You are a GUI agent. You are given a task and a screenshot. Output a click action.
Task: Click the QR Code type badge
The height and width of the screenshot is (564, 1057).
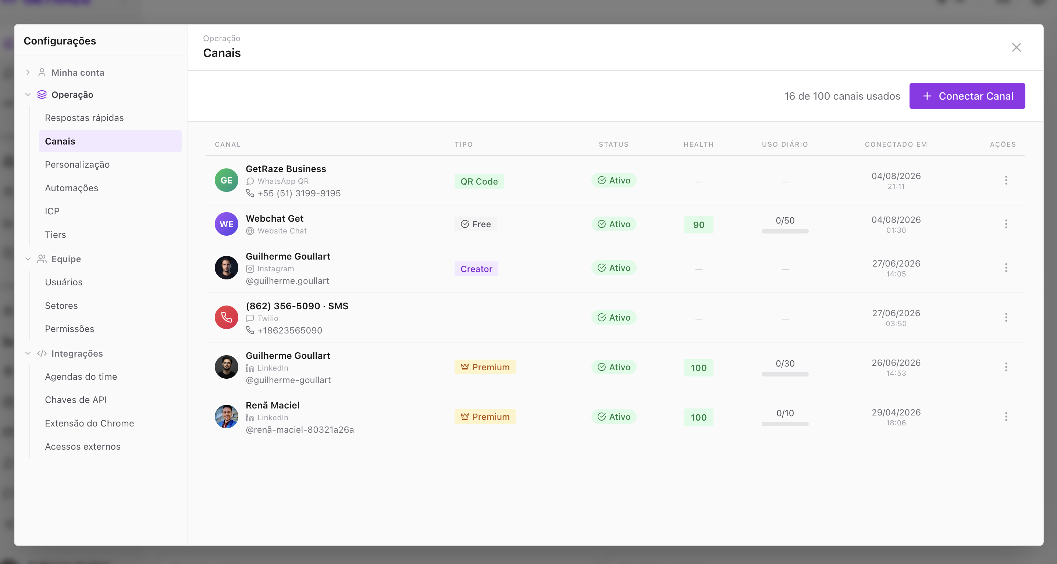[x=479, y=181]
